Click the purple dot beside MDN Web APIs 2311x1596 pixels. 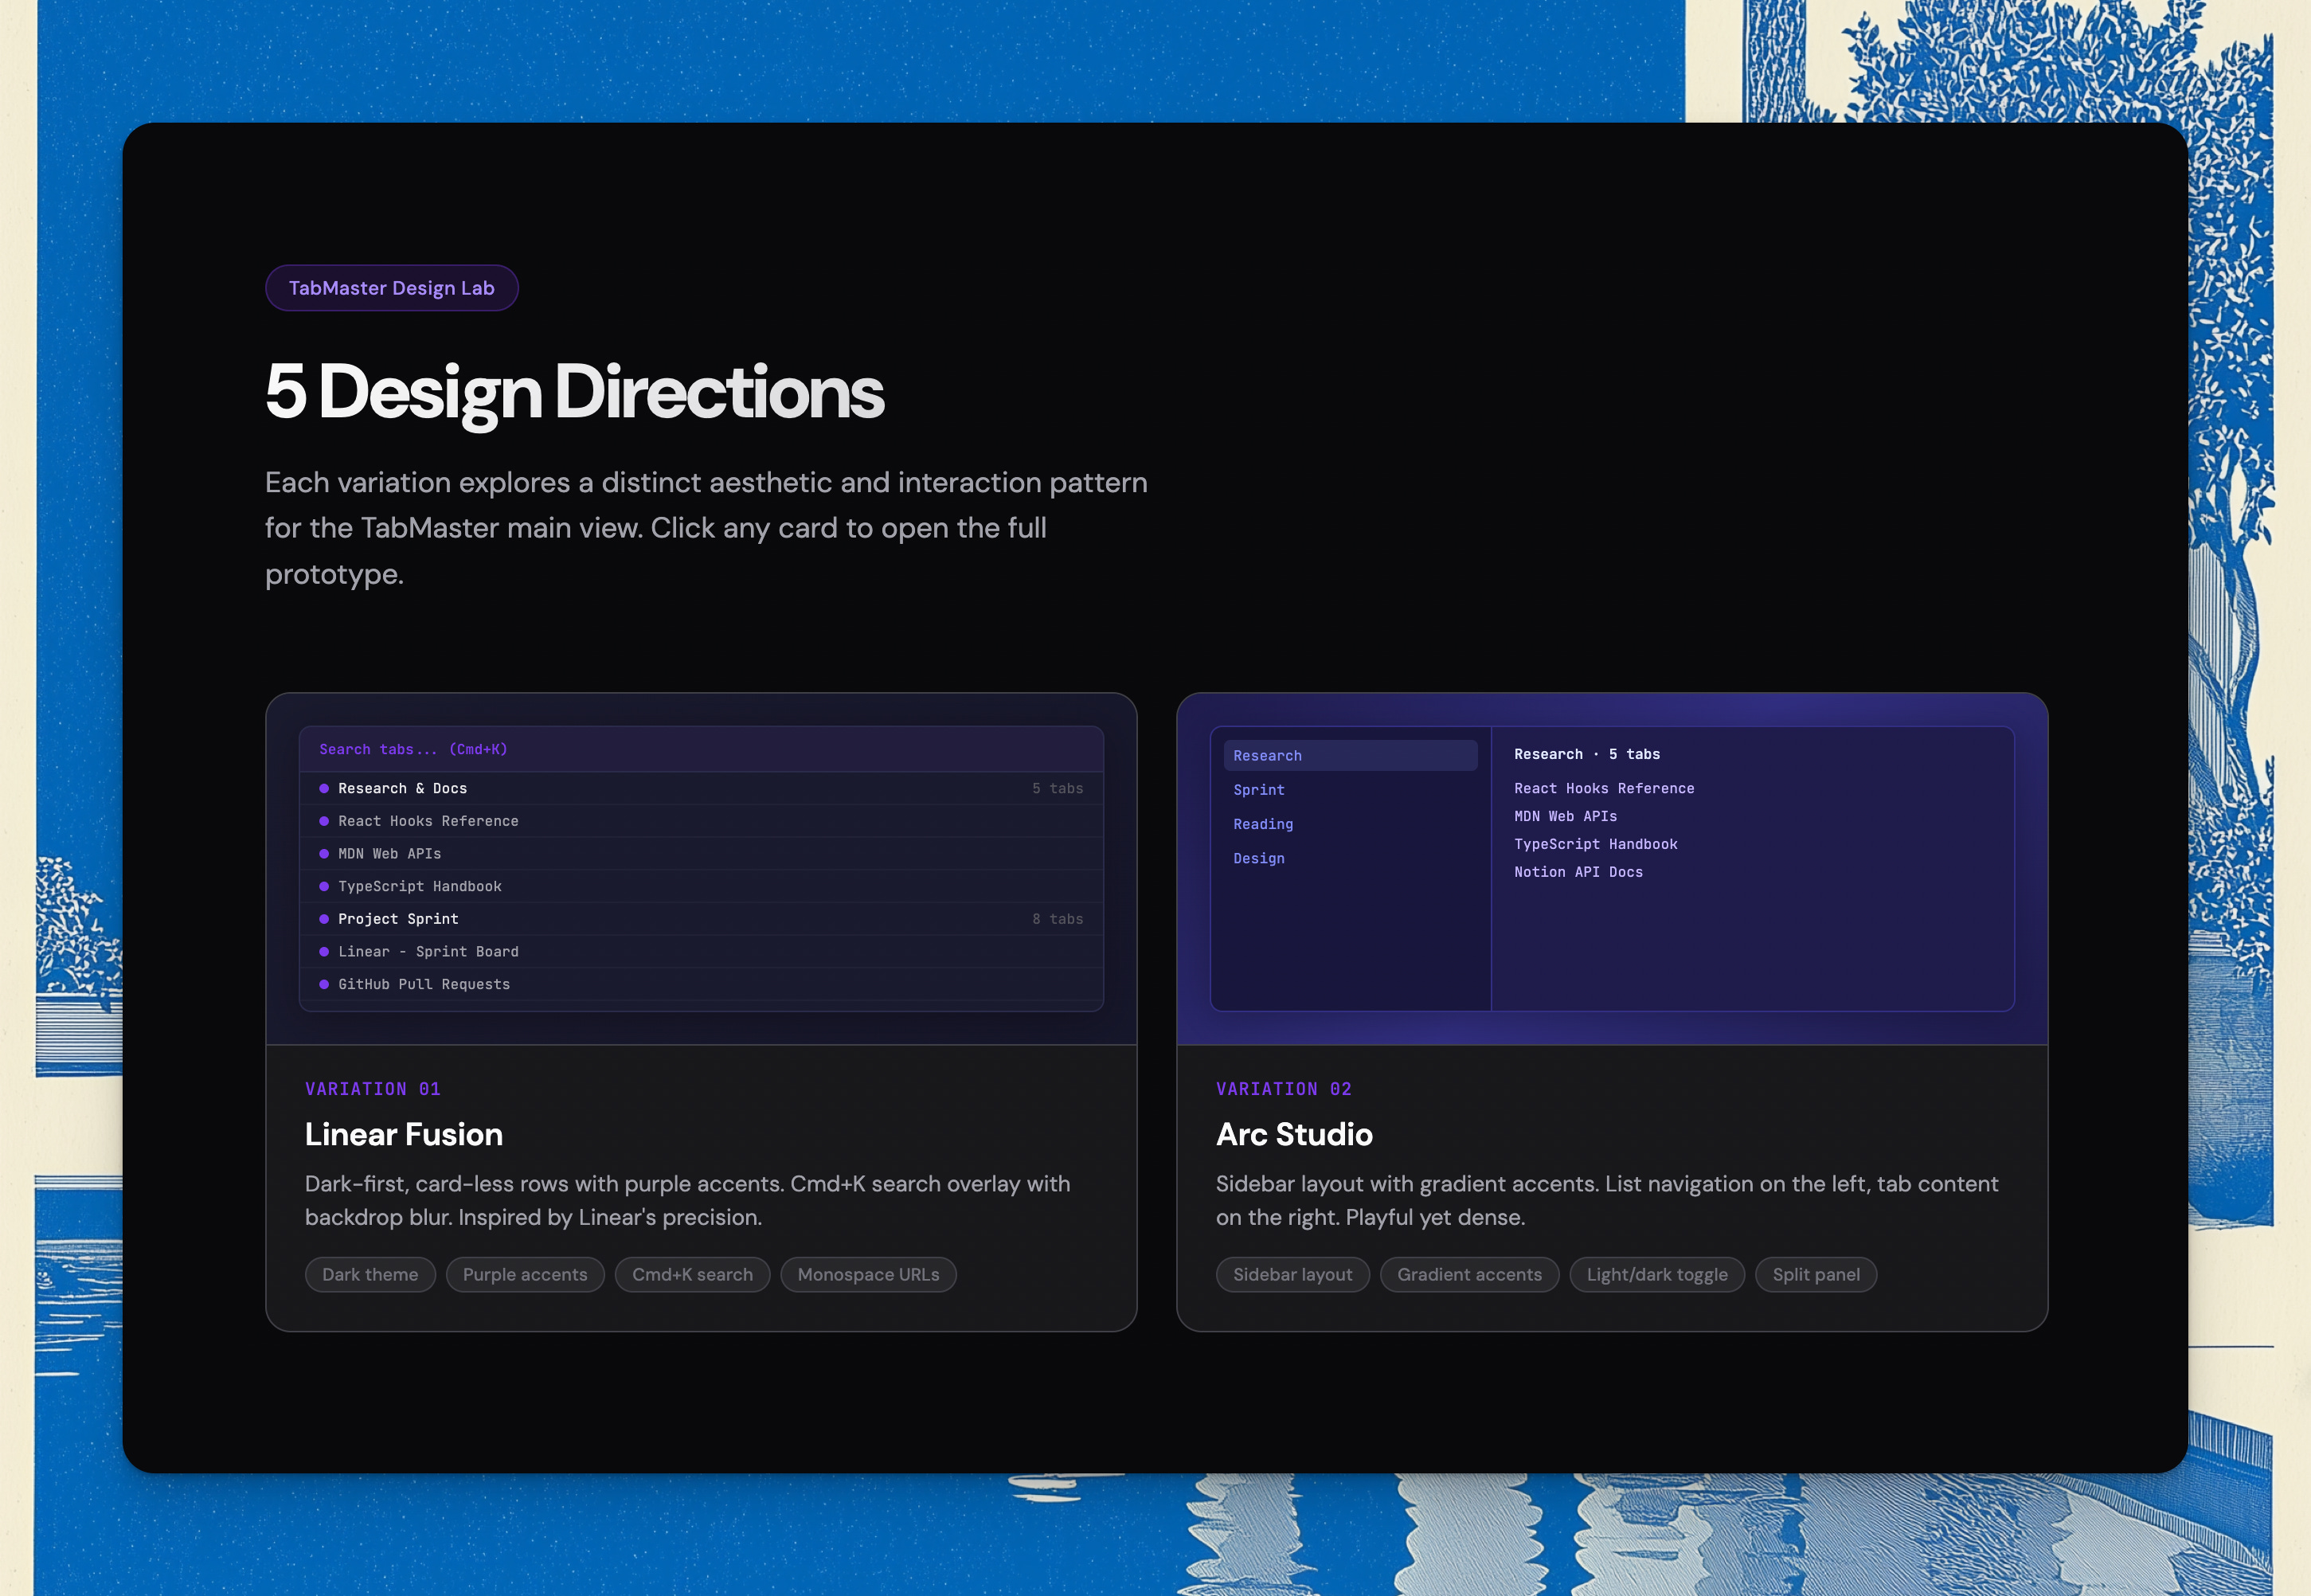point(323,854)
